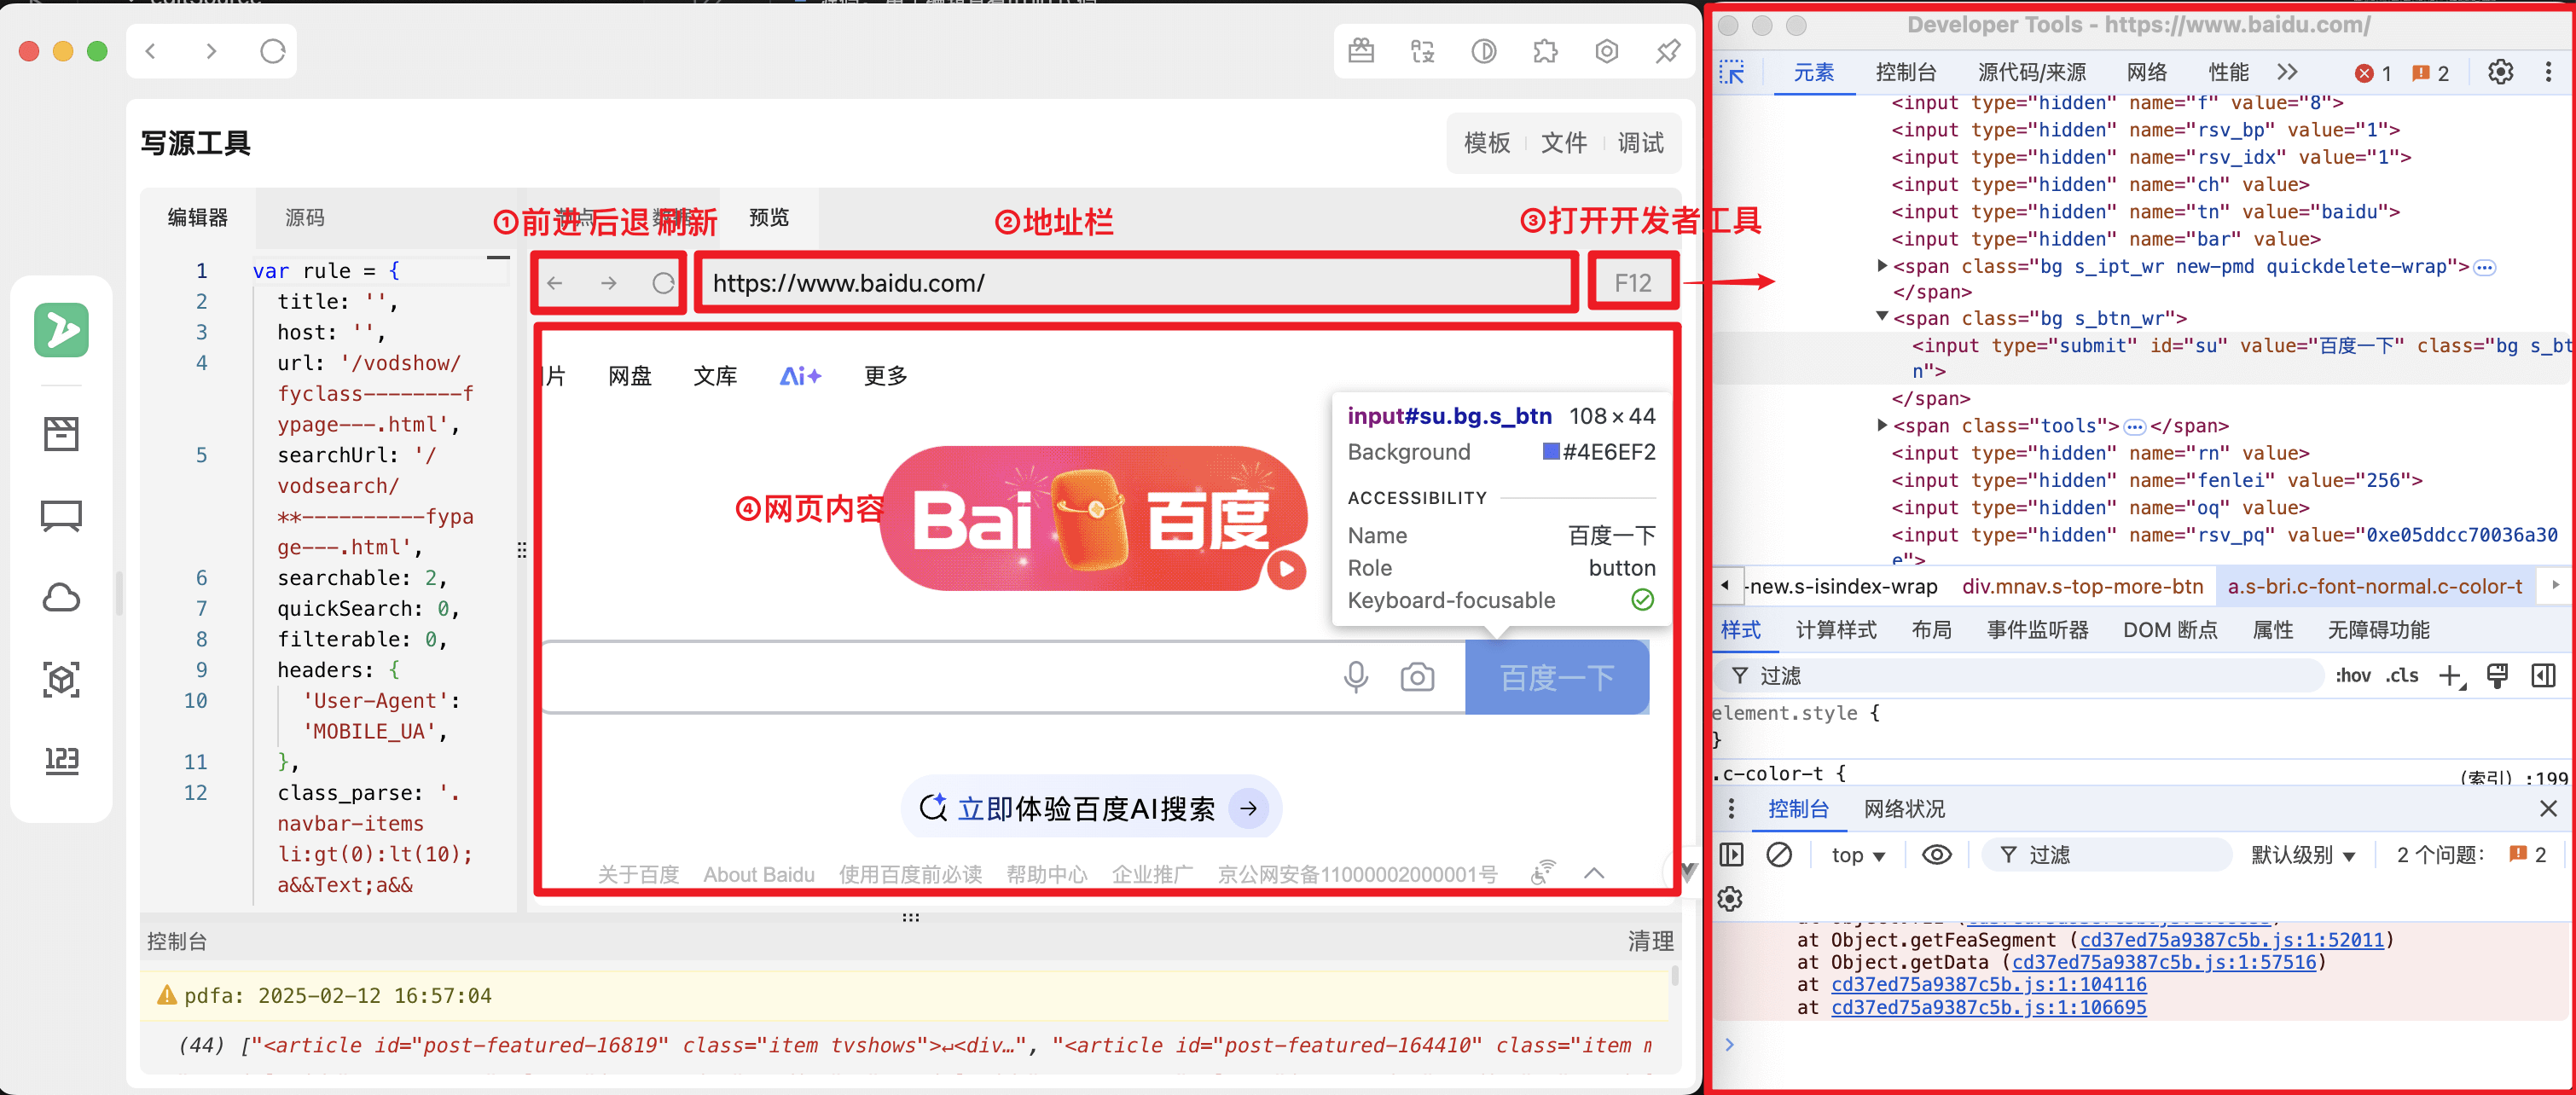The height and width of the screenshot is (1095, 2576).
Task: Click the up caret in Baidu footer
Action: coord(1594,874)
